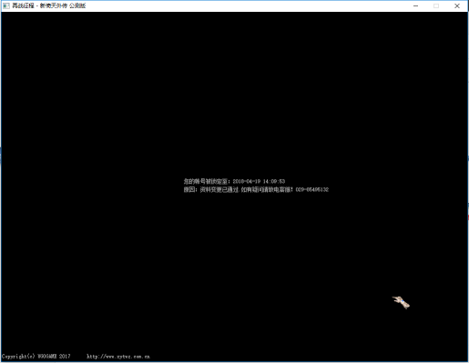The height and width of the screenshot is (363, 469).
Task: Minimize the game window
Action: click(x=415, y=5)
